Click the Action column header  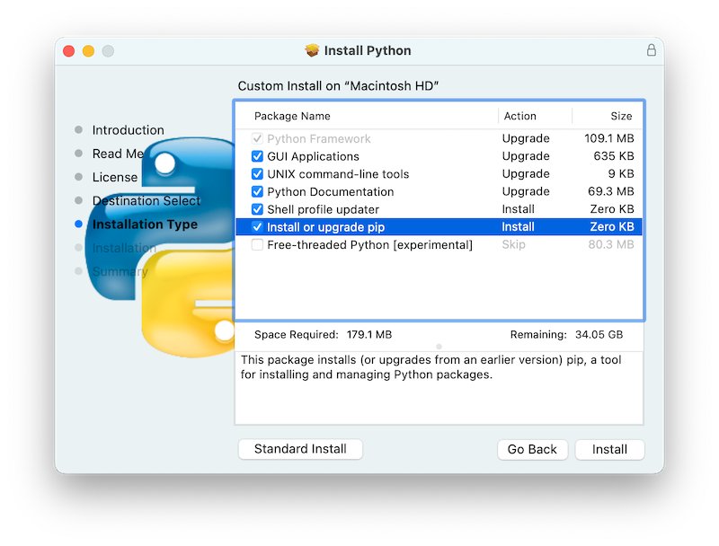pyautogui.click(x=520, y=116)
